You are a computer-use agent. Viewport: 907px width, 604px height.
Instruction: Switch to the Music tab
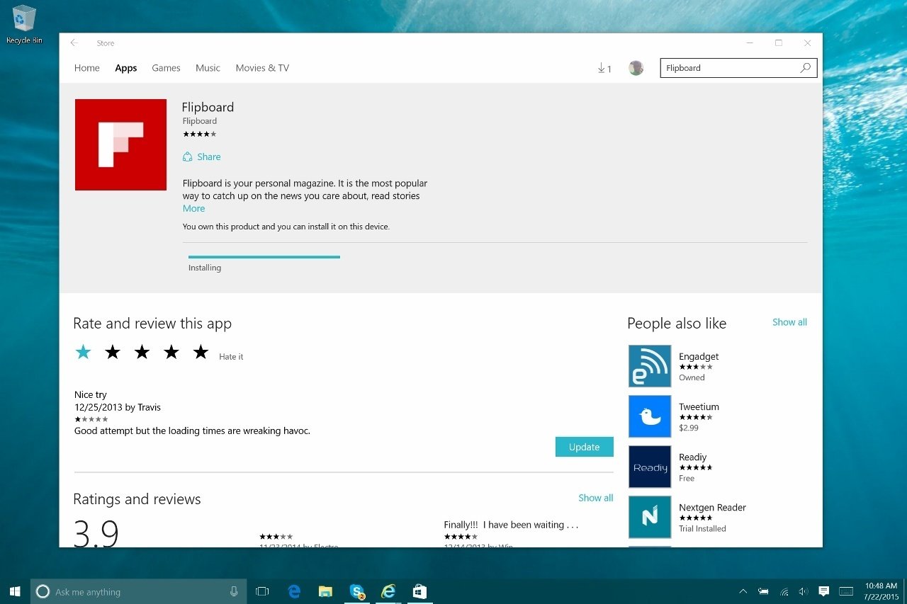point(208,68)
